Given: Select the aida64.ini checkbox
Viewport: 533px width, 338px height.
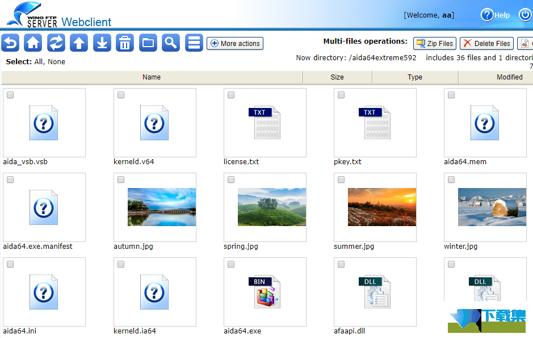Looking at the screenshot, I should tap(11, 264).
